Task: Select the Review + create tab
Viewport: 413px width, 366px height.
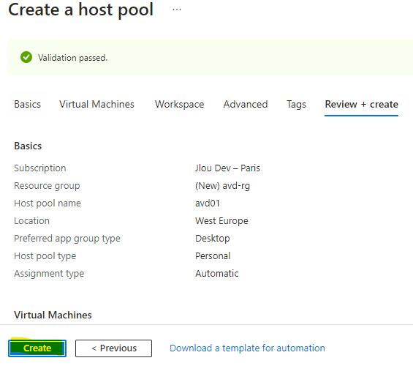Action: coord(361,104)
